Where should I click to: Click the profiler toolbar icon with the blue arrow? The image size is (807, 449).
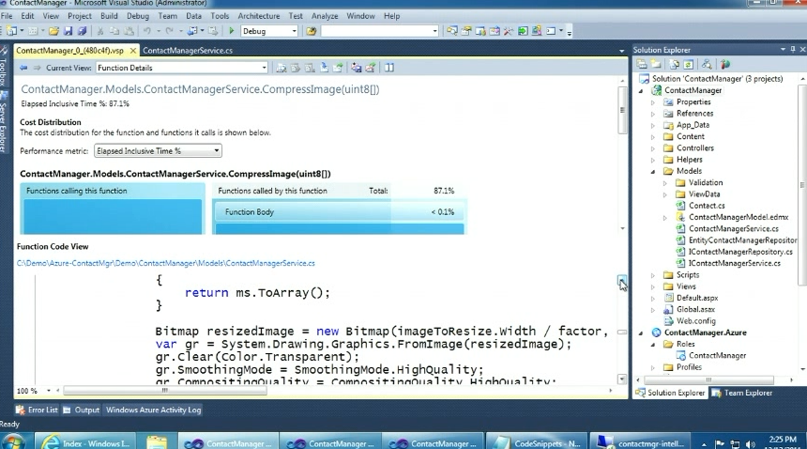tap(325, 68)
